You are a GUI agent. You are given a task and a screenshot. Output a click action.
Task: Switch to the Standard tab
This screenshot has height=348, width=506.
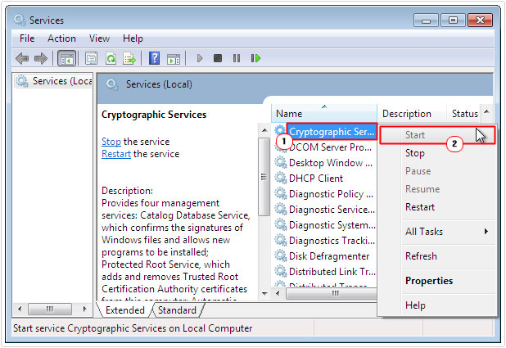pyautogui.click(x=177, y=310)
